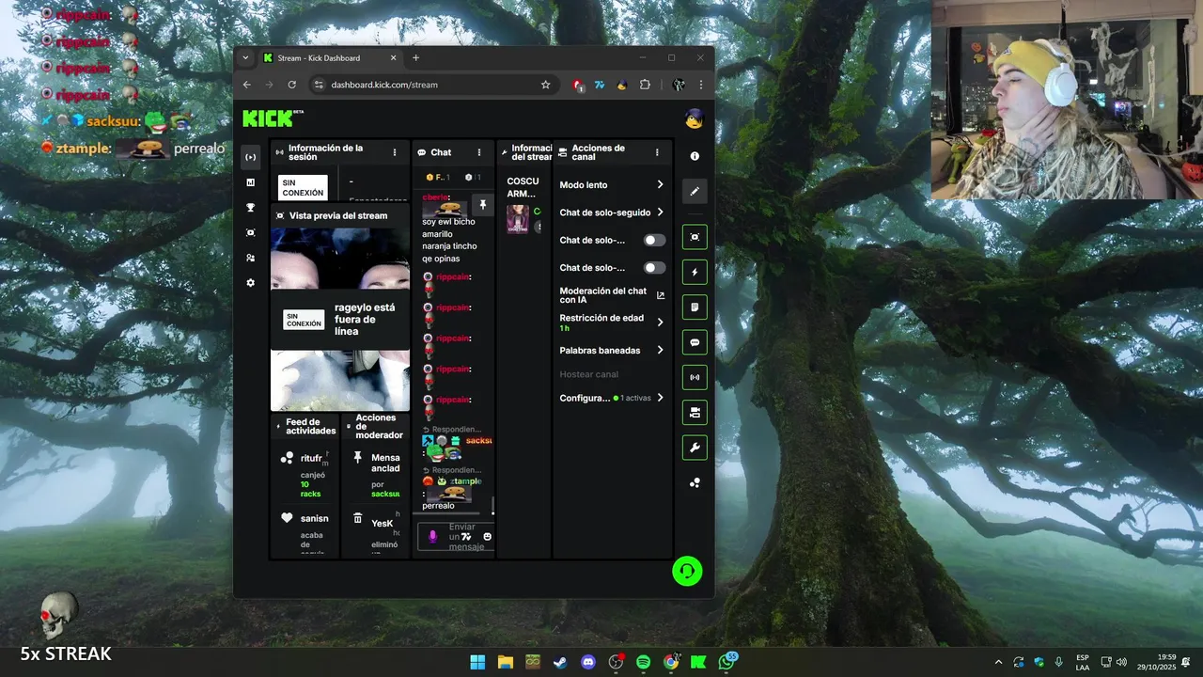Image resolution: width=1203 pixels, height=677 pixels.
Task: Open Moderación del chat con IA link
Action: [612, 295]
